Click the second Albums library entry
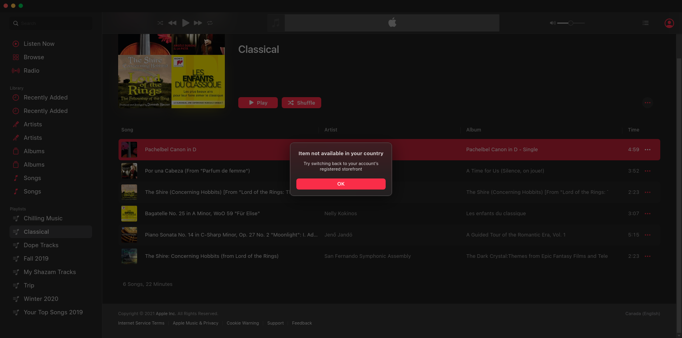This screenshot has width=682, height=338. (x=34, y=165)
